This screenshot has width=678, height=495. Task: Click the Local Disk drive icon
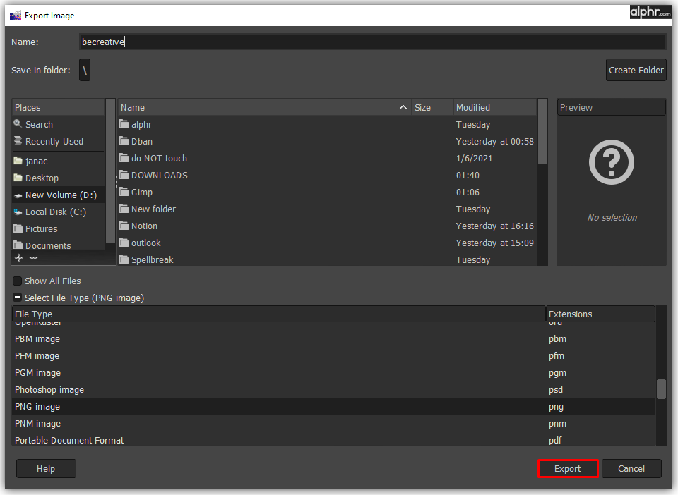(x=18, y=212)
